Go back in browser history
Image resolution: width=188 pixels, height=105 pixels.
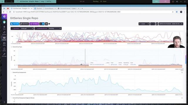coord(4,12)
